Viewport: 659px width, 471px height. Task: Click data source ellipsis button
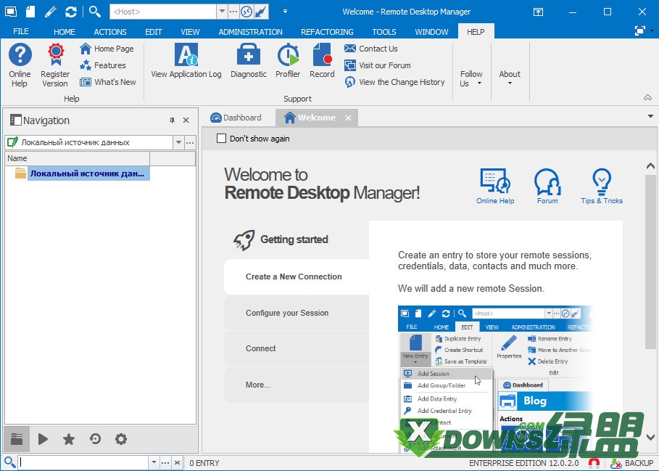tap(190, 142)
